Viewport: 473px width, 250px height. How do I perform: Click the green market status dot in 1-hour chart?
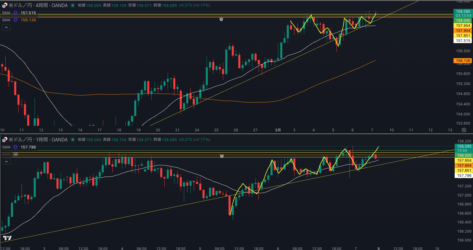pos(73,140)
